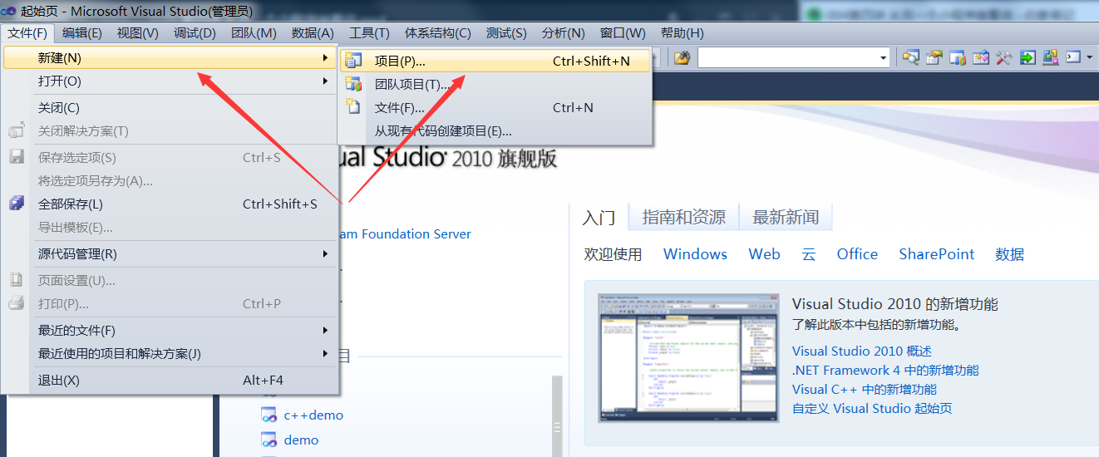Switch to the 指南和资源 tab

point(684,217)
